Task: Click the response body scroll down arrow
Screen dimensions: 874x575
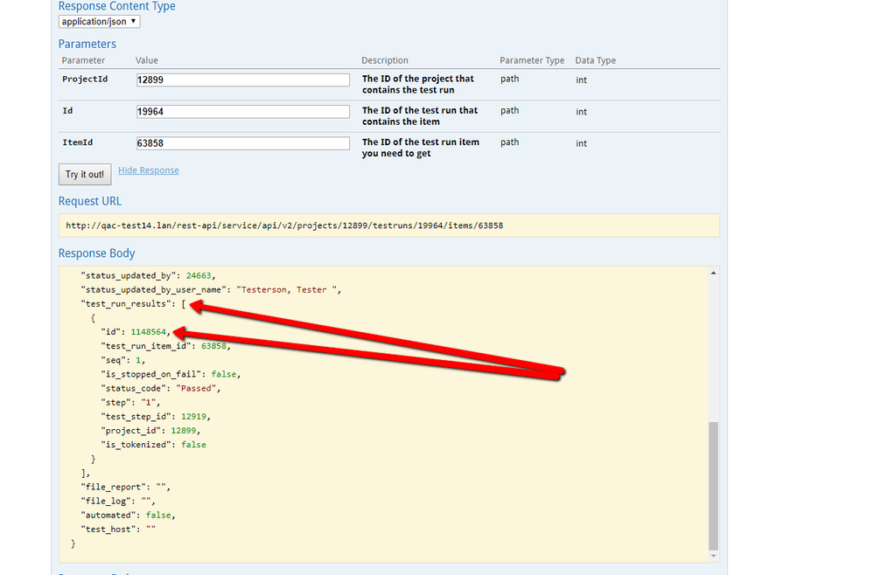Action: tap(714, 556)
